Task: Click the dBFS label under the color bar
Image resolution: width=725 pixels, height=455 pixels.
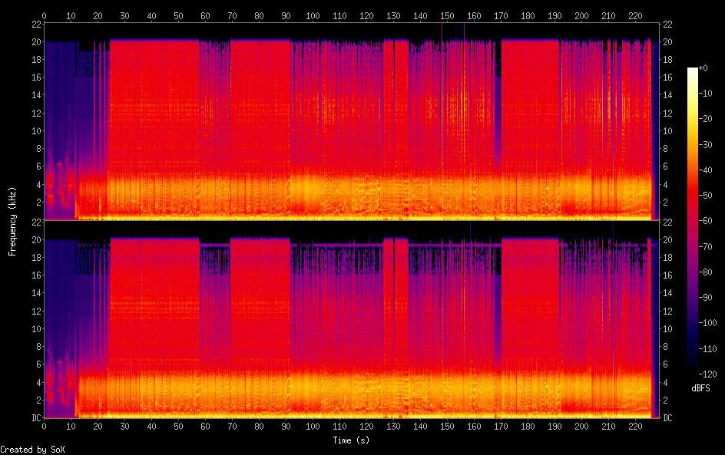Action: click(700, 389)
